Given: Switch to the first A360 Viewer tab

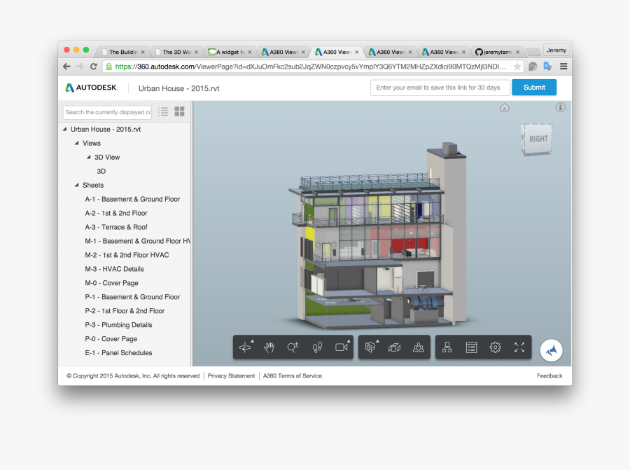Looking at the screenshot, I should (x=283, y=52).
